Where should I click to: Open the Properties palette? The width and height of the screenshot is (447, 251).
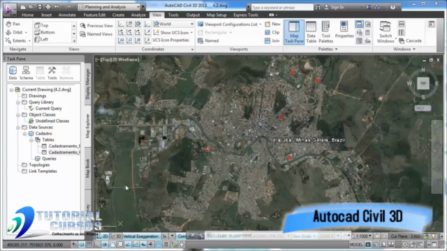coord(344,29)
